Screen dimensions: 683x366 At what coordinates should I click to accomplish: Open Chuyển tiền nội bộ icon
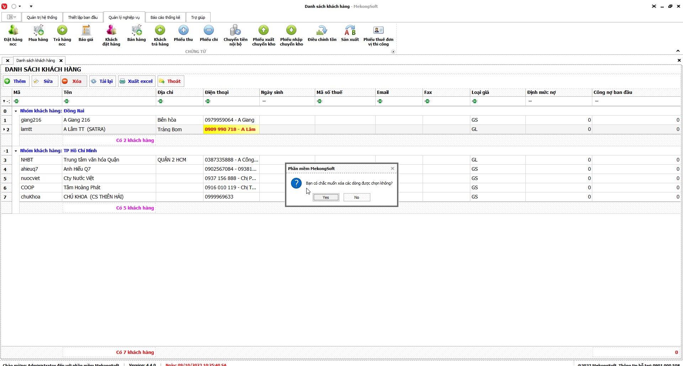tap(235, 31)
